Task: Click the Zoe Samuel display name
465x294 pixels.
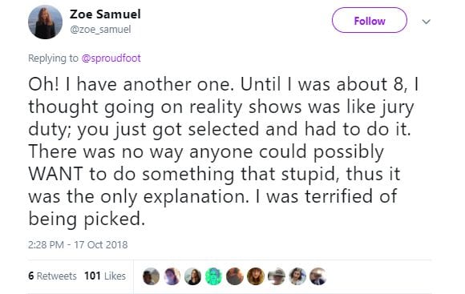Action: tap(105, 14)
